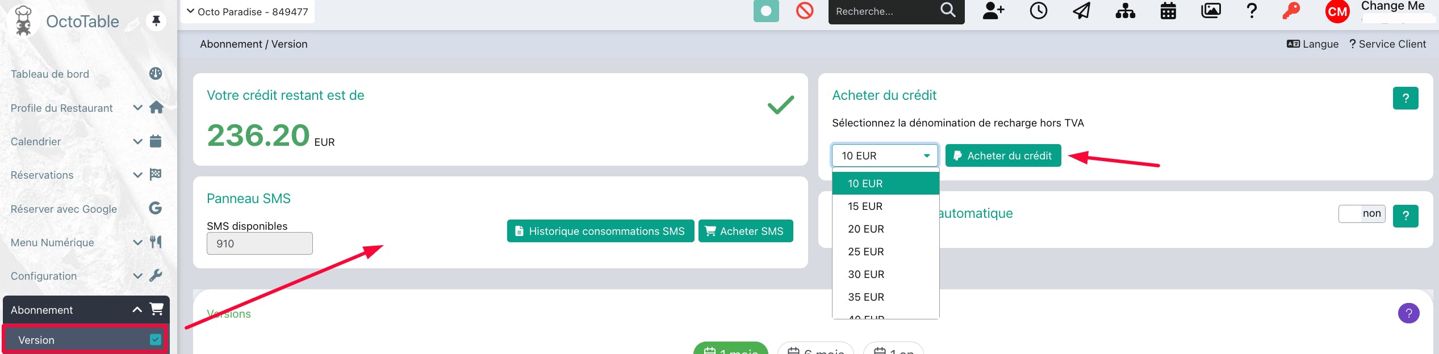Click the red prohibition circle icon

coord(805,11)
